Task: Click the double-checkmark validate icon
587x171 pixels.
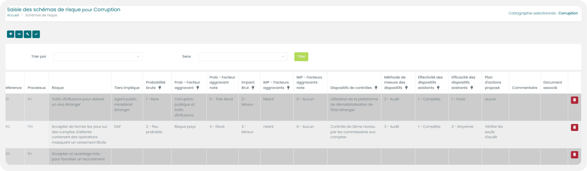Action: (x=36, y=34)
